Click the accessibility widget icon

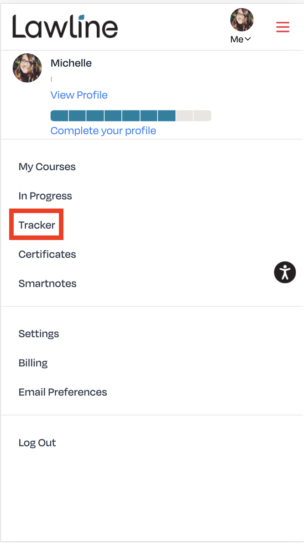click(285, 272)
